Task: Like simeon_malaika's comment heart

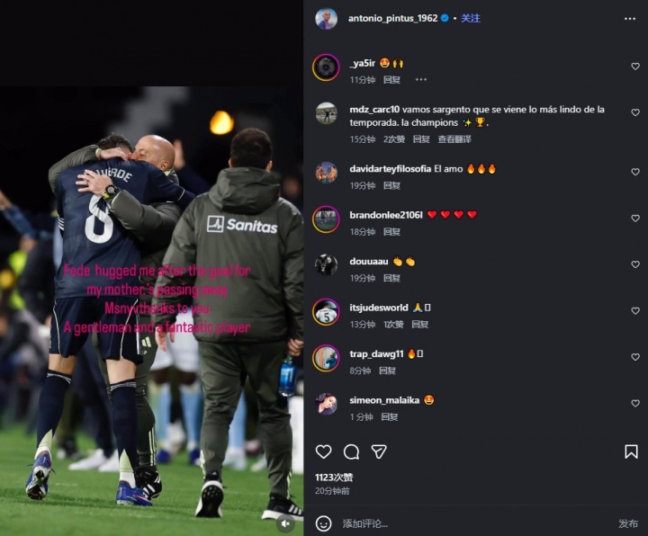Action: 635,403
